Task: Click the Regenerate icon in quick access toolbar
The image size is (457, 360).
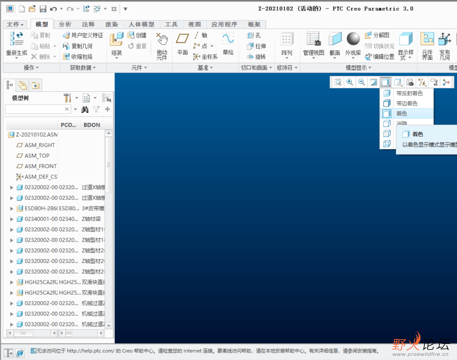Action: coord(86,9)
